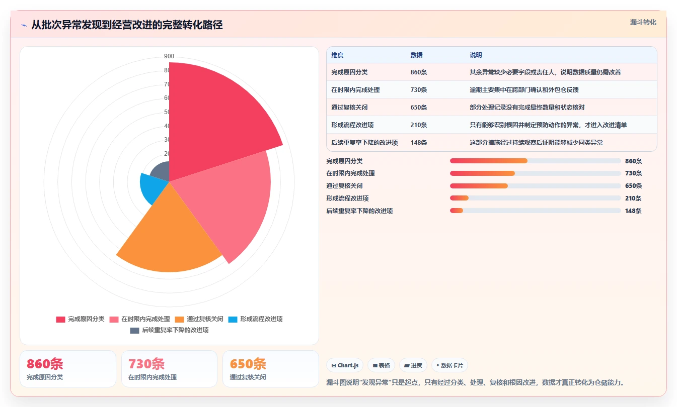Select the gray polar chart segment
This screenshot has width=677, height=407.
[x=161, y=172]
